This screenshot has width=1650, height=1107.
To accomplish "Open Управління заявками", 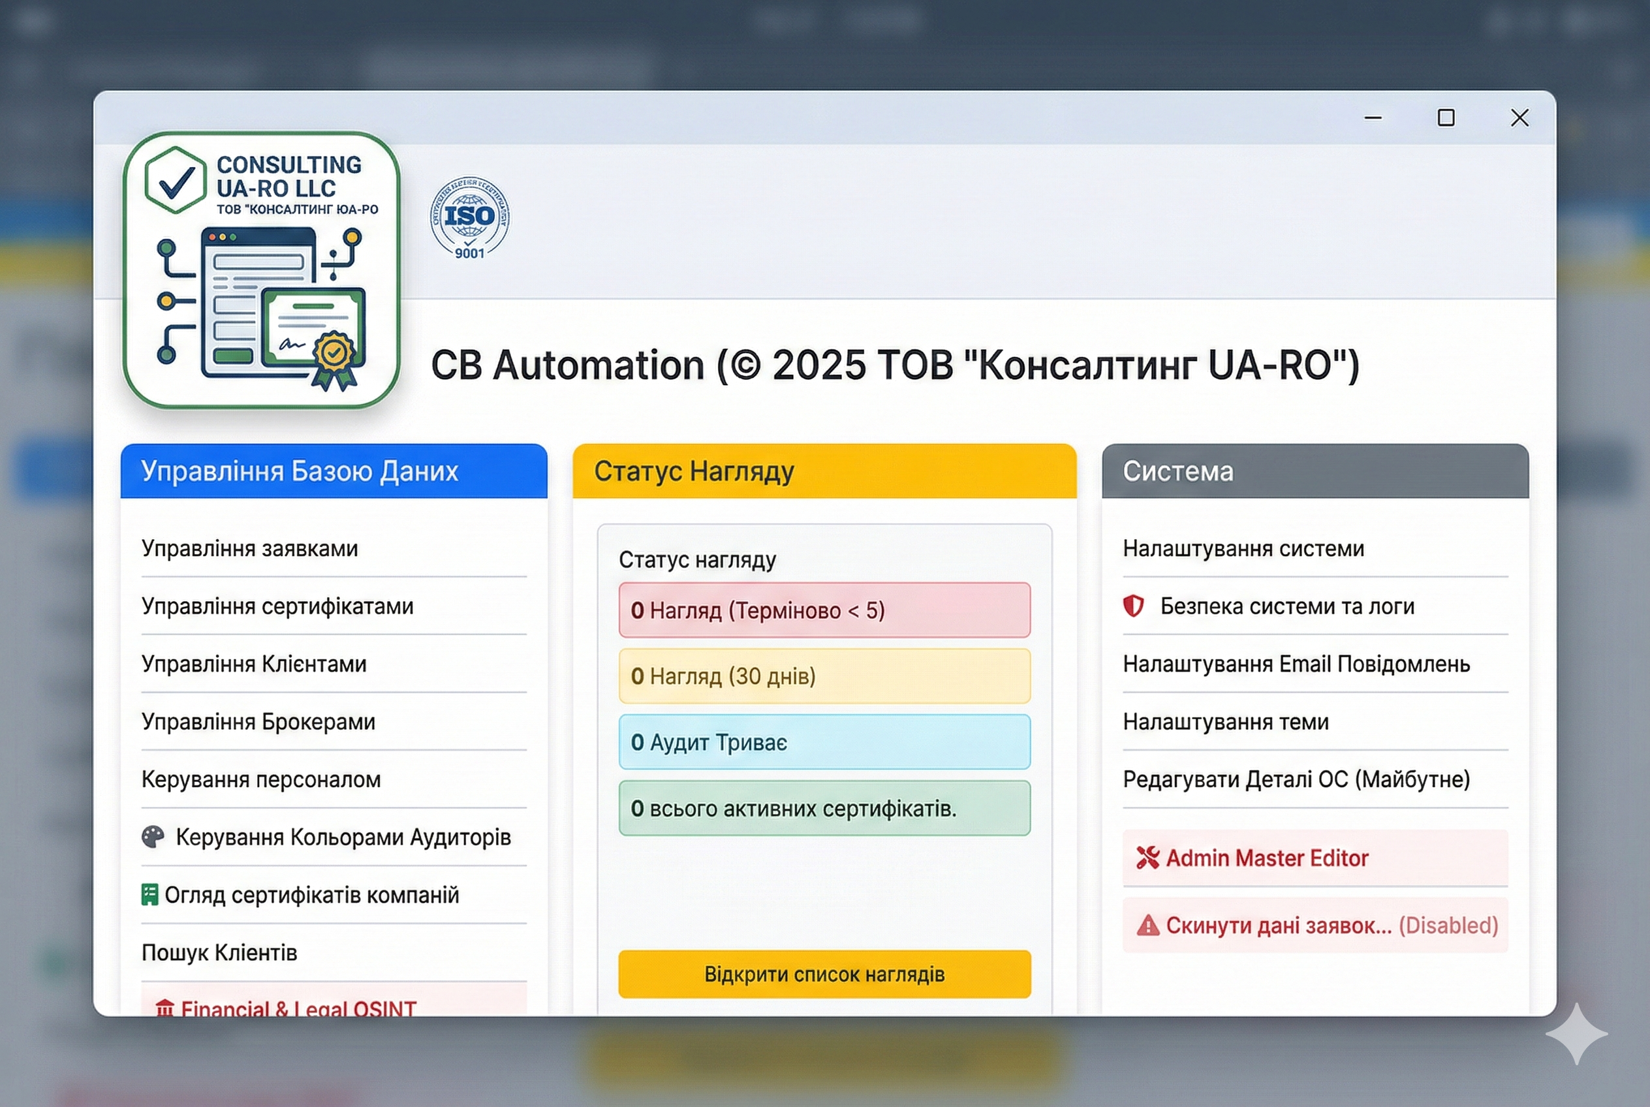I will pyautogui.click(x=250, y=548).
